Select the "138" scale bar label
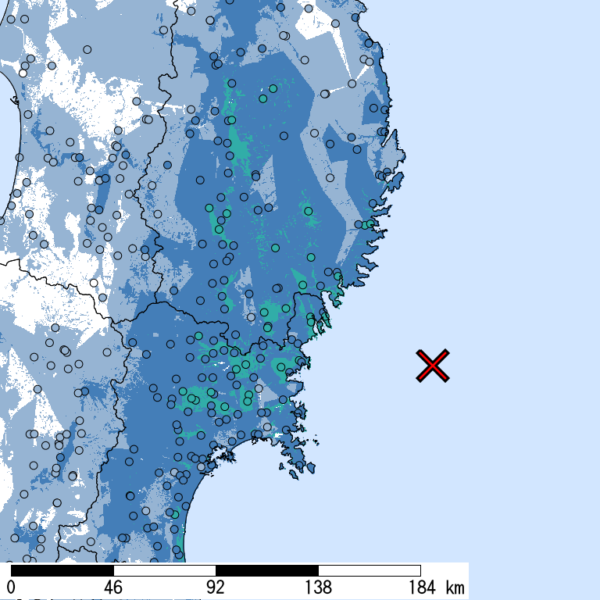This screenshot has height=600, width=600. (318, 587)
